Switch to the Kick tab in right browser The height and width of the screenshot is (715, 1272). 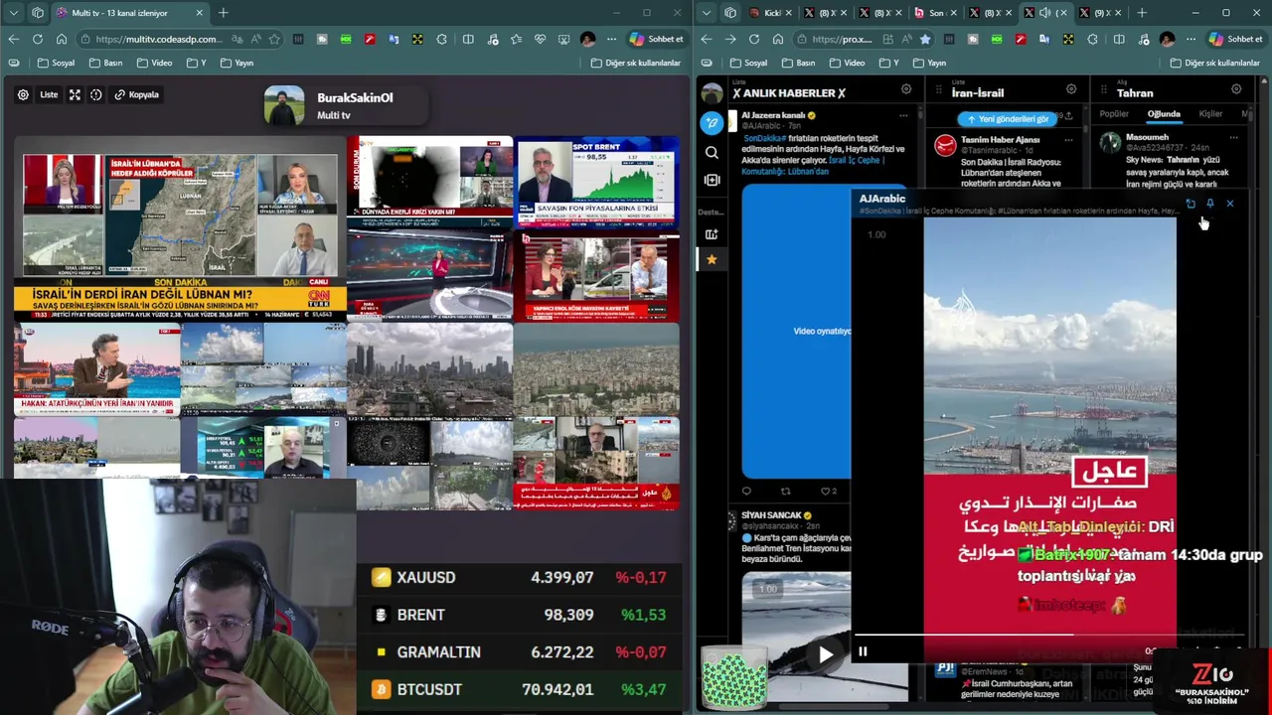tap(771, 13)
